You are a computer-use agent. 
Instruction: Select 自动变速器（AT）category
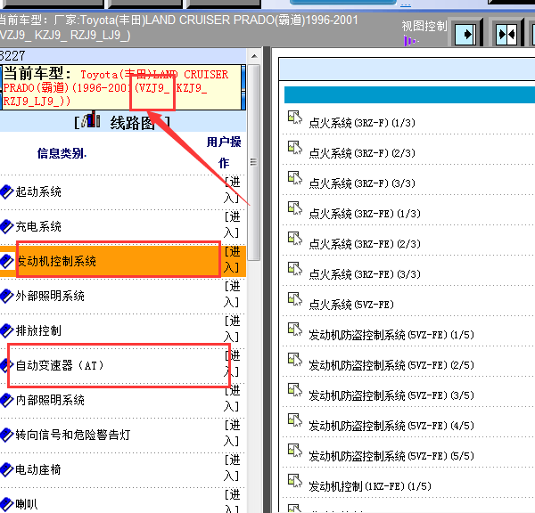[x=60, y=365]
